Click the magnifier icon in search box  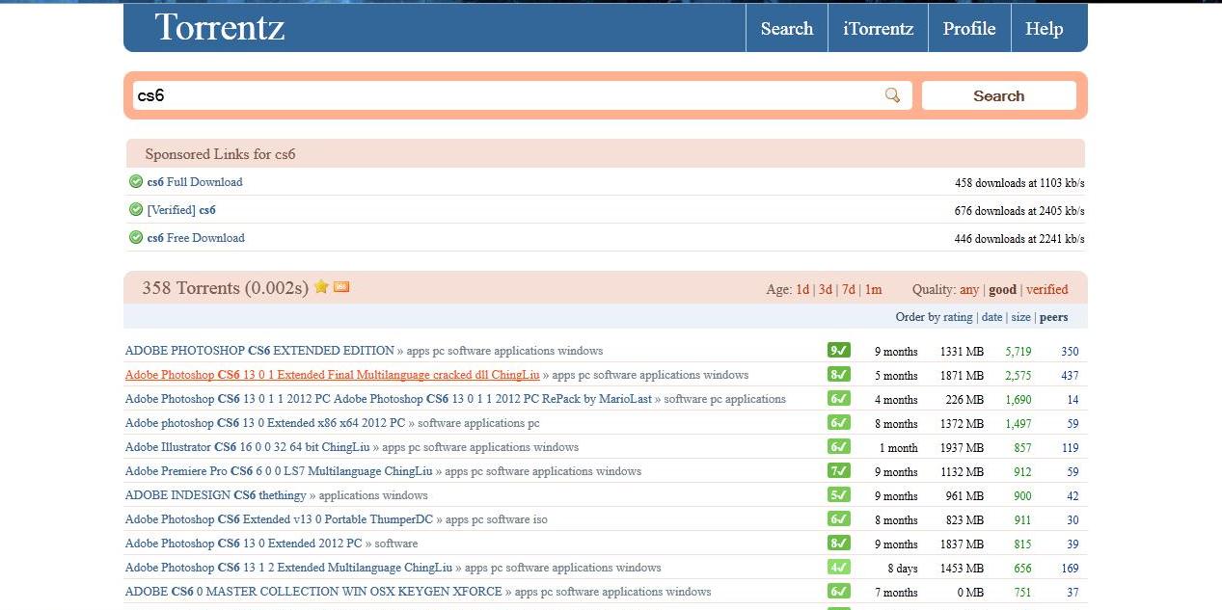coord(892,94)
